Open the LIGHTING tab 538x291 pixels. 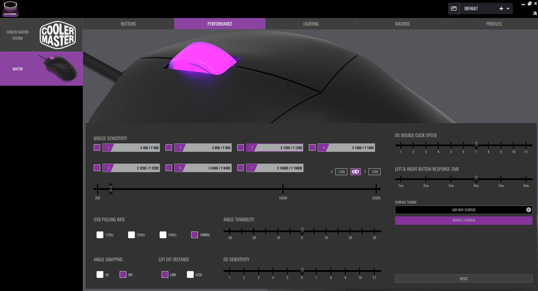point(311,24)
